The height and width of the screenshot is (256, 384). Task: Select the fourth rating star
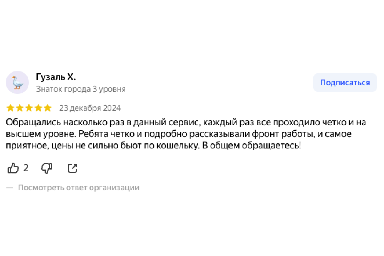click(38, 108)
